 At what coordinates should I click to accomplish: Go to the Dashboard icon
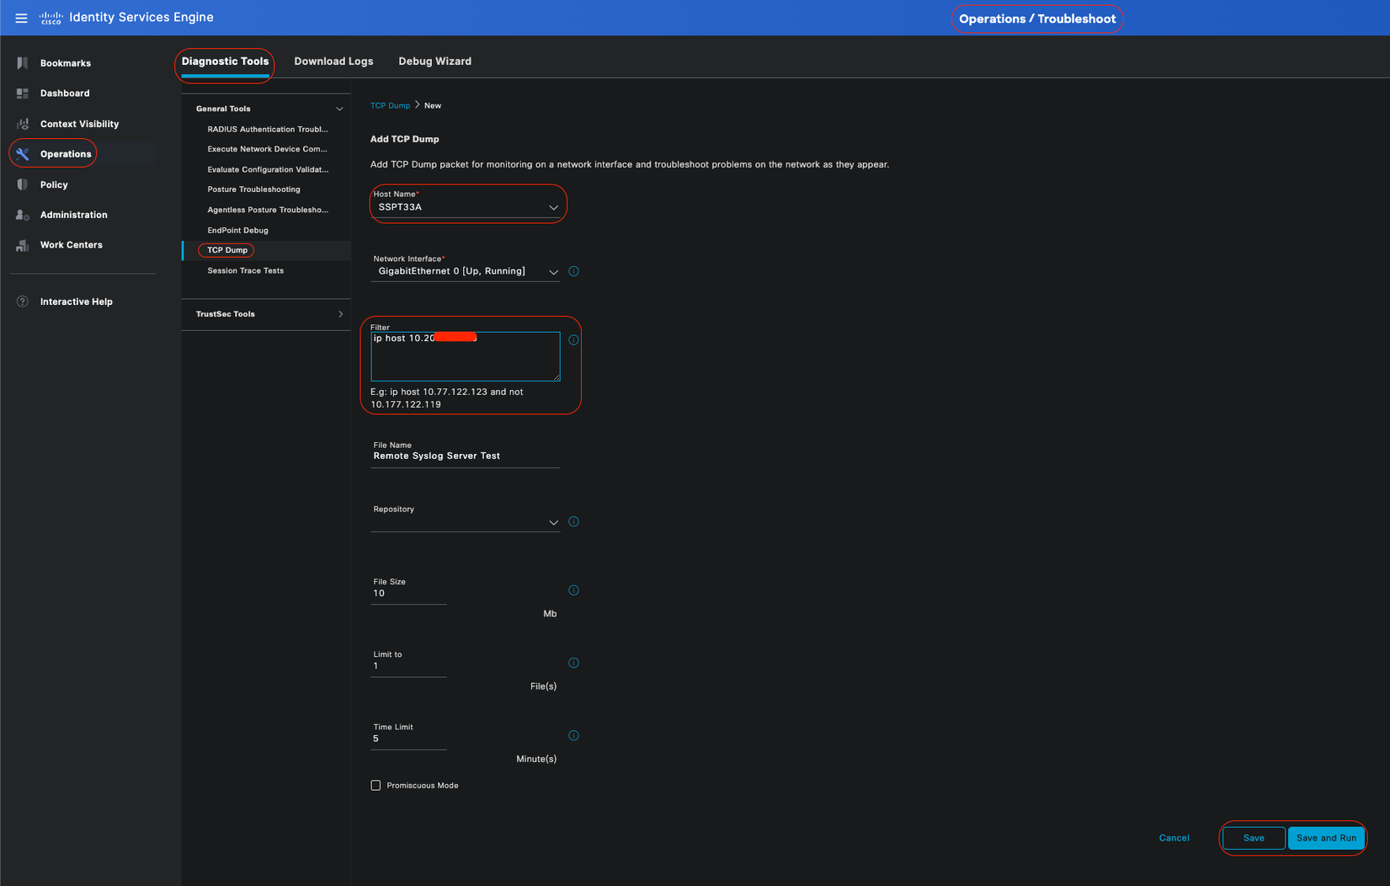pyautogui.click(x=23, y=93)
